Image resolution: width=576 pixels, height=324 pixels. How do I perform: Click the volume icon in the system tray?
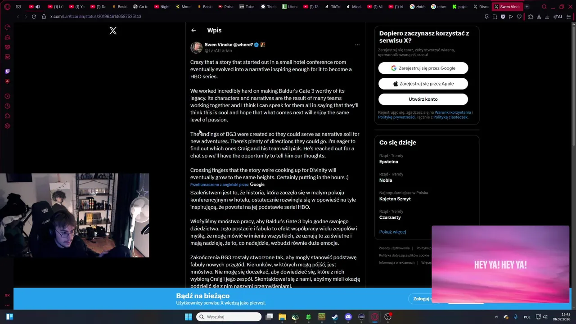click(x=545, y=317)
